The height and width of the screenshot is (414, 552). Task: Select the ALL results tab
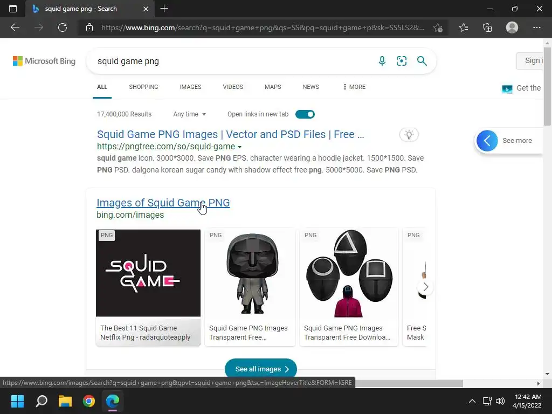click(x=102, y=87)
